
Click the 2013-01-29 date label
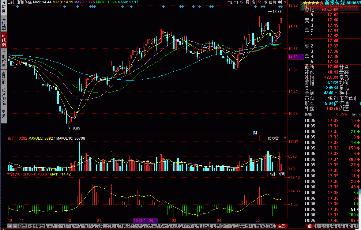[x=145, y=221]
